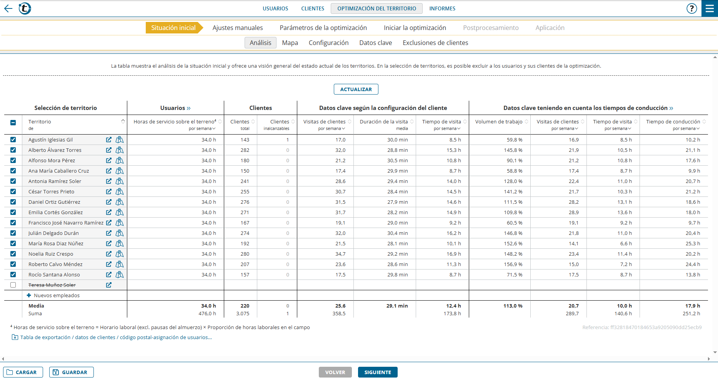Click the export table link
718x381 pixels.
(x=116, y=338)
